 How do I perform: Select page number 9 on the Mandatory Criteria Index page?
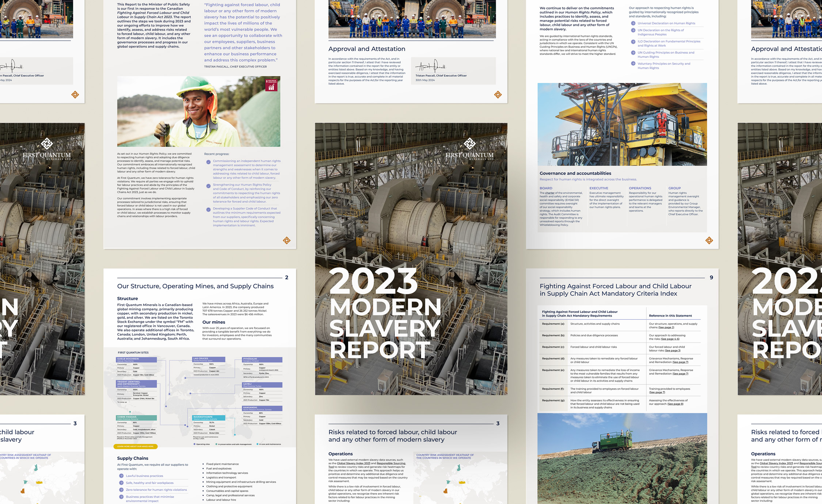[711, 278]
